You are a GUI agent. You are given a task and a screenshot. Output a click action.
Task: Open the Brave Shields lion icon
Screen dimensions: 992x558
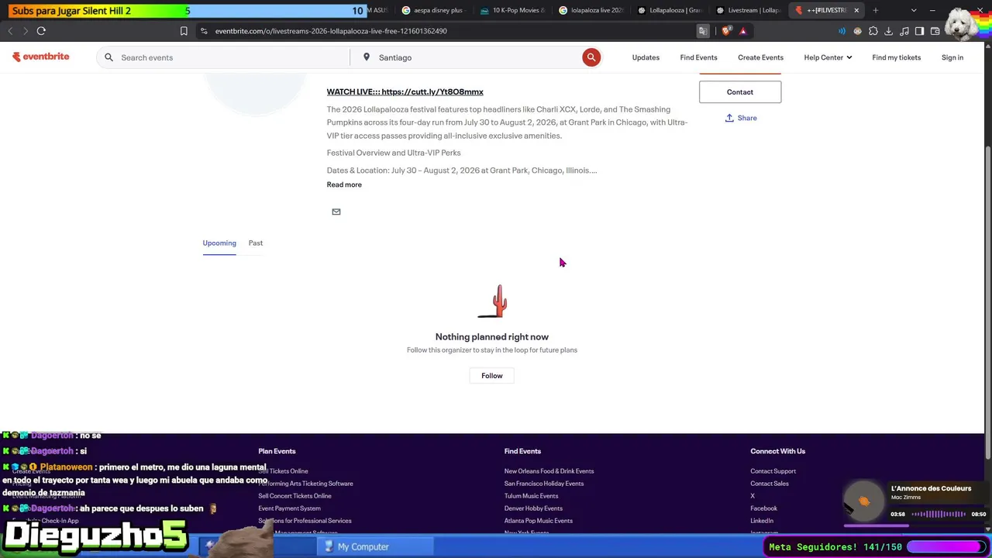tap(726, 31)
